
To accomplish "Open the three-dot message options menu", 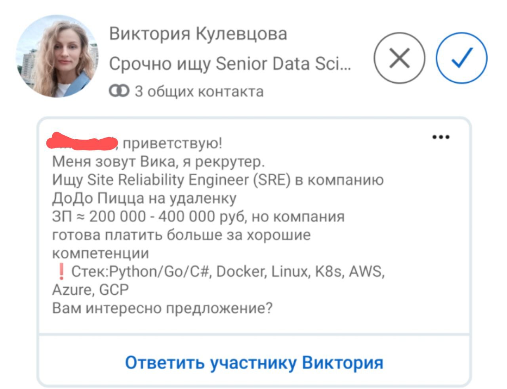I will 441,137.
